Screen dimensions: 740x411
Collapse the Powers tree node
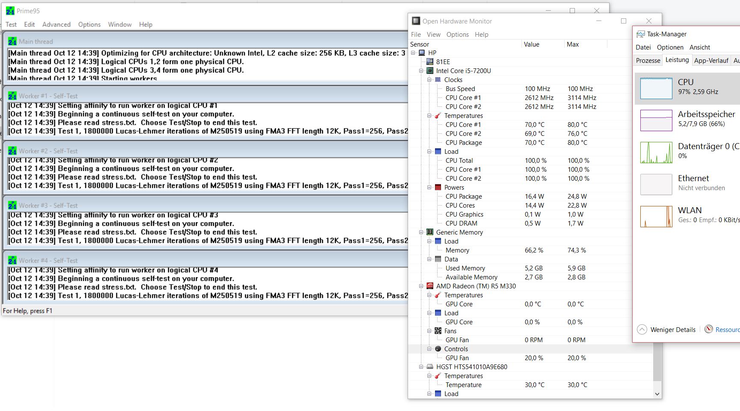coord(429,188)
